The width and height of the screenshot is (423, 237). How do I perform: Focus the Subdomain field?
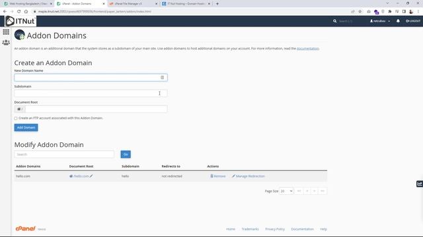point(91,93)
